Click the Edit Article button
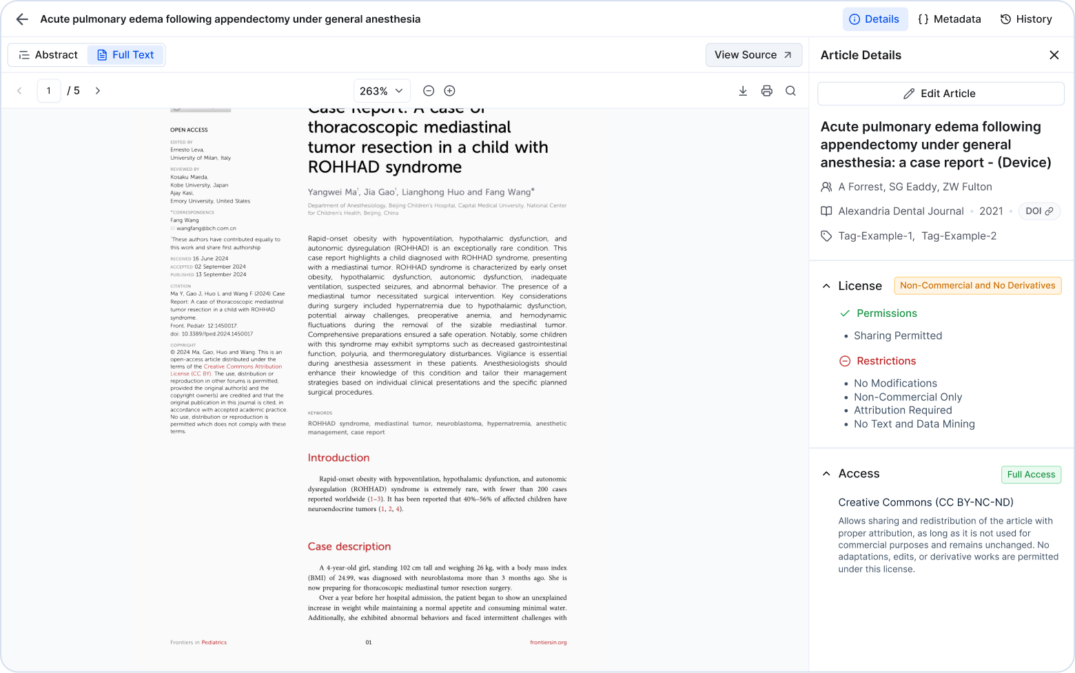This screenshot has width=1075, height=673. click(x=941, y=94)
